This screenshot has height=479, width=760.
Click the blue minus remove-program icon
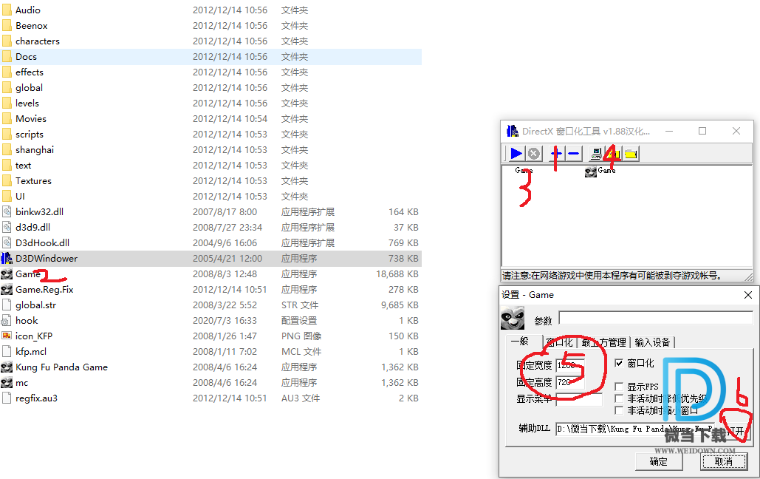coord(574,154)
